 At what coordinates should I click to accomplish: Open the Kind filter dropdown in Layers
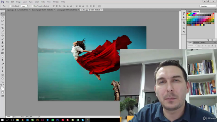(x=192, y=46)
